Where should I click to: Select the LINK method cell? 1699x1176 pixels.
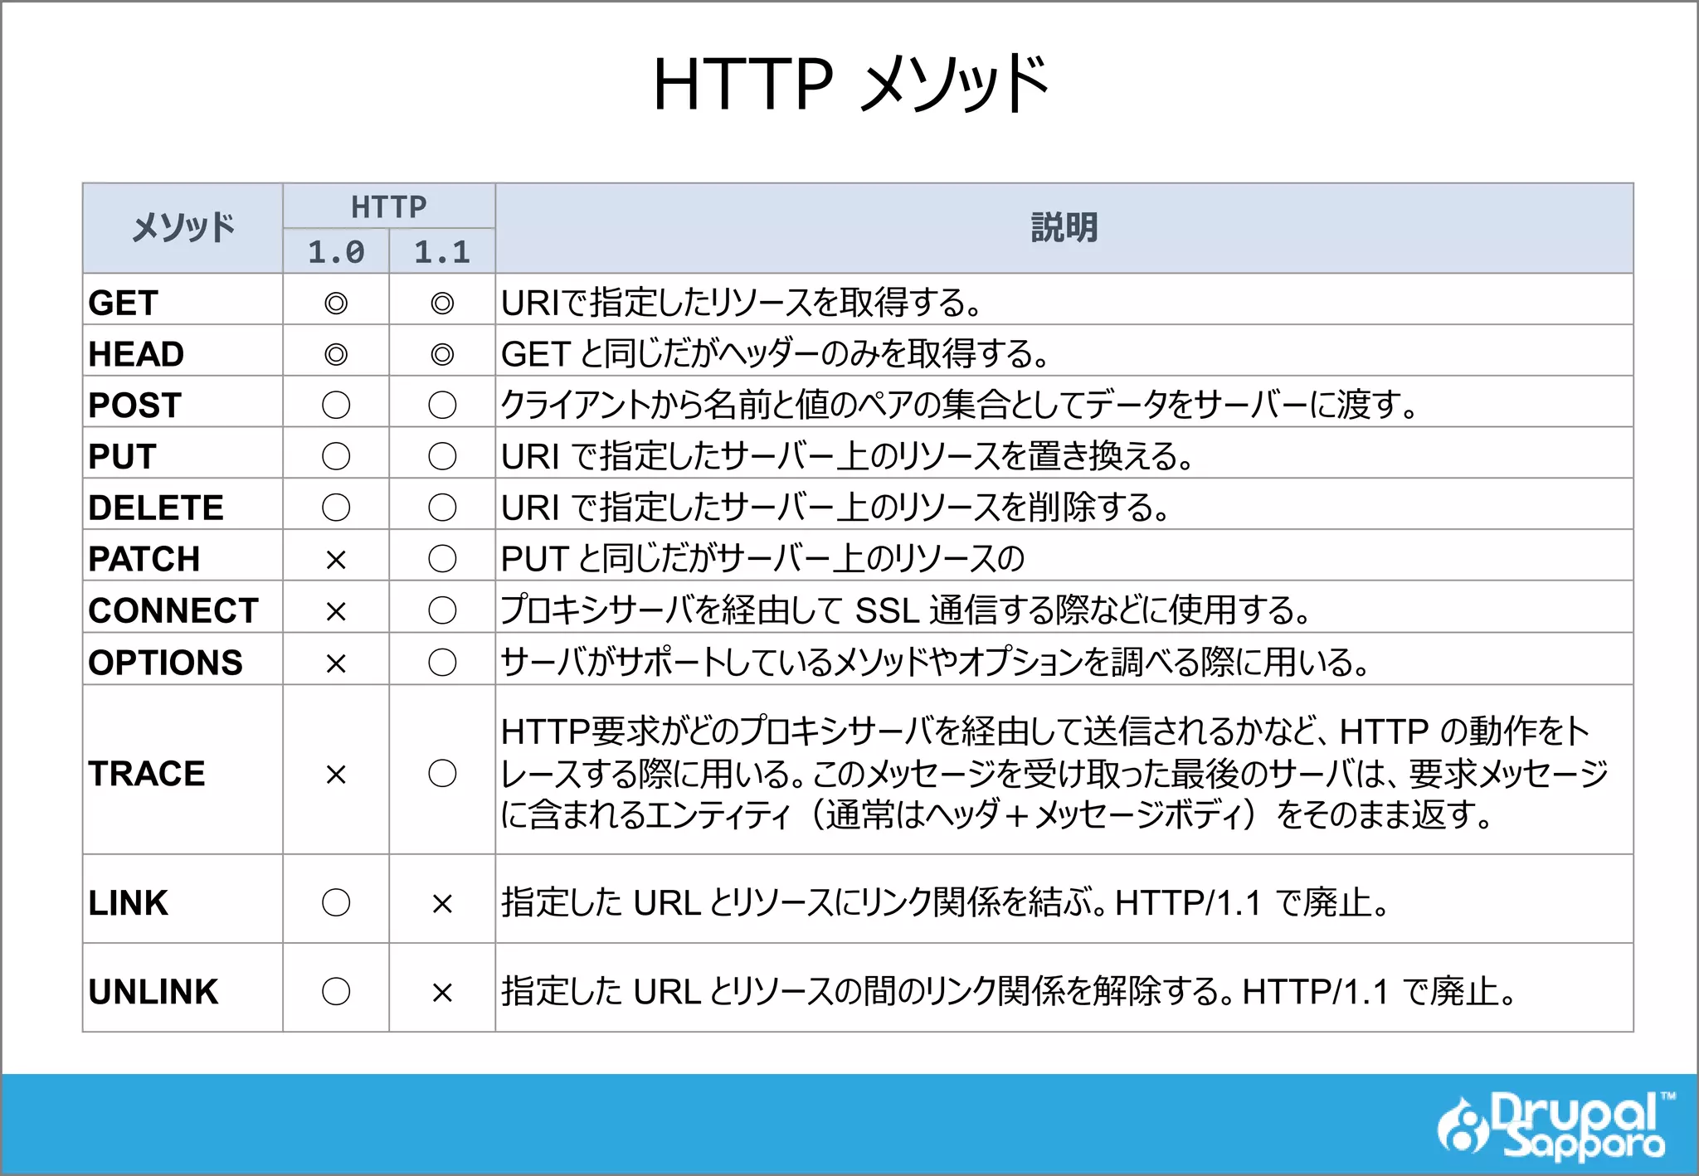(x=183, y=900)
